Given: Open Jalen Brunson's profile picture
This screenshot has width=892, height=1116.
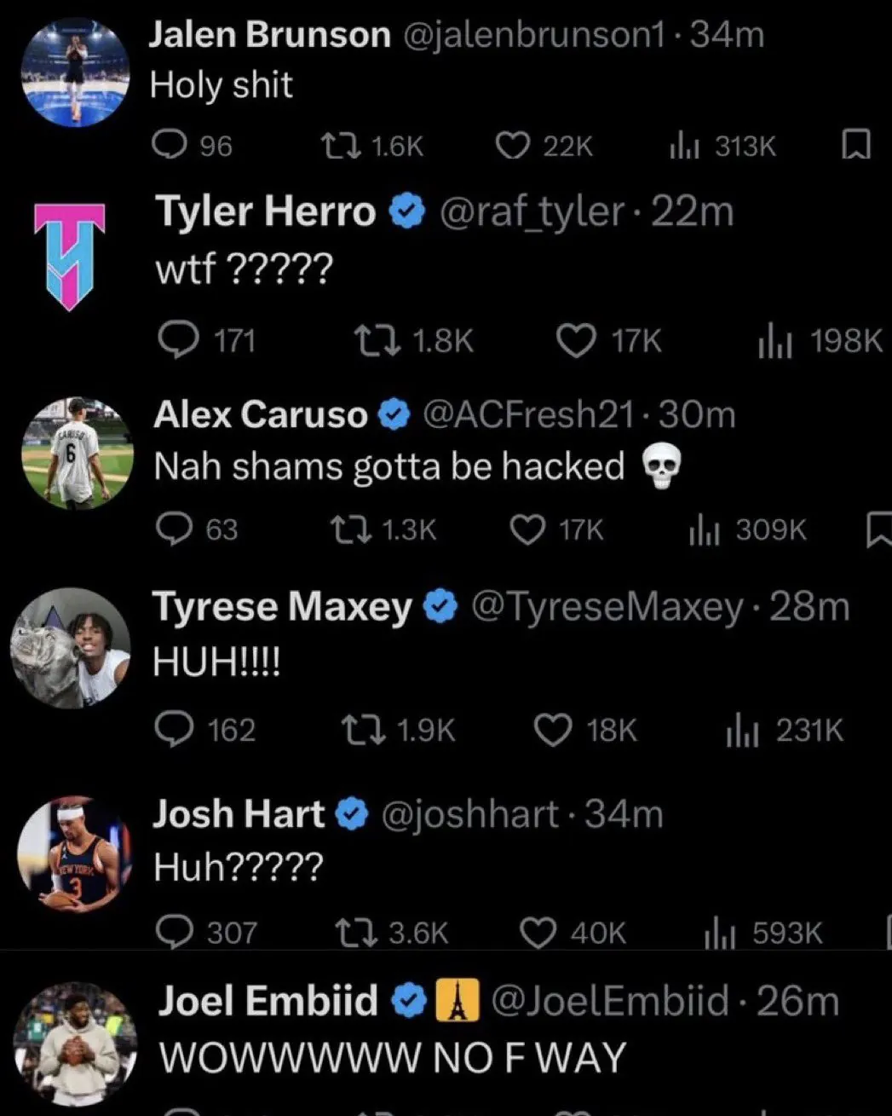Looking at the screenshot, I should (x=75, y=73).
